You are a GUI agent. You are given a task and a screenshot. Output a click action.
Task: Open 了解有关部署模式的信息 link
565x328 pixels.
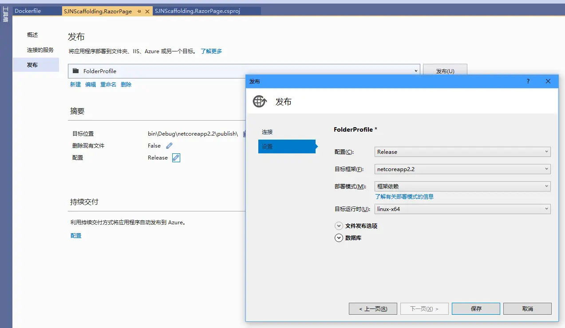(404, 196)
